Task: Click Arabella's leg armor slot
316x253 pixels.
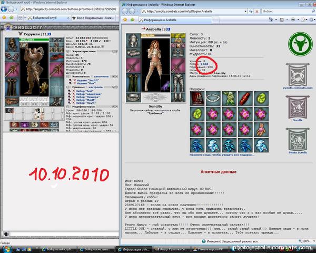Action: click(x=178, y=83)
